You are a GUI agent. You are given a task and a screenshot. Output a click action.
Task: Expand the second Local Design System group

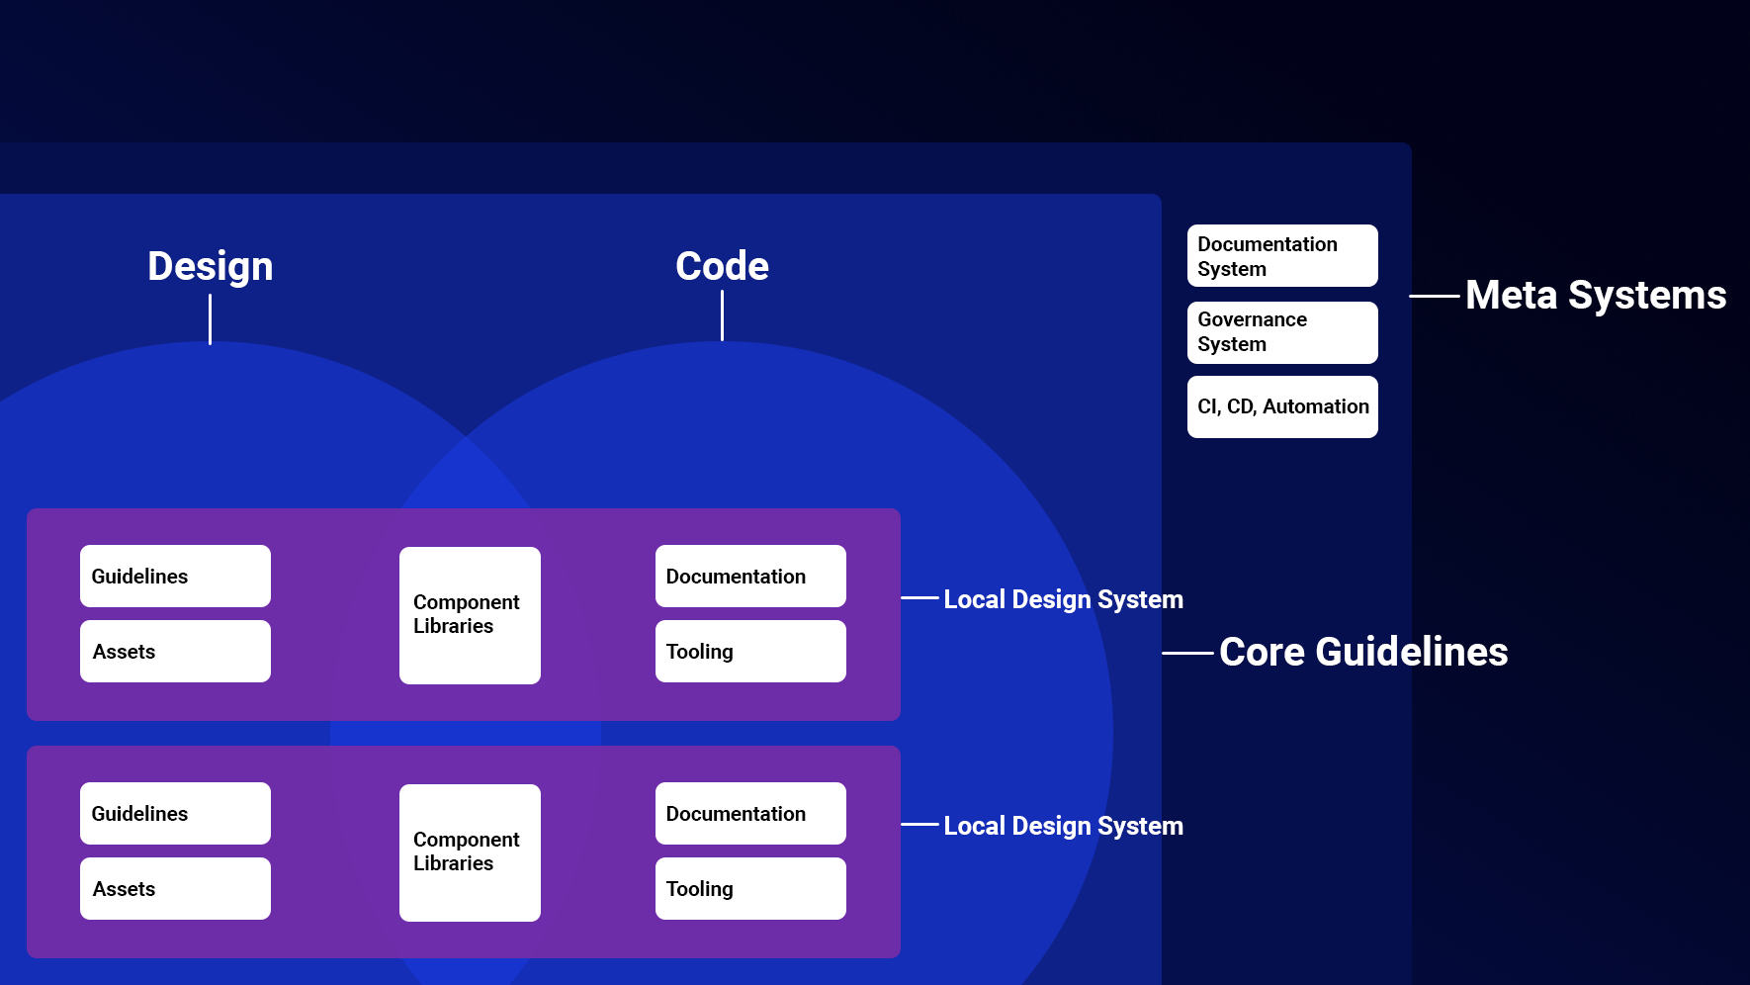tap(1063, 826)
